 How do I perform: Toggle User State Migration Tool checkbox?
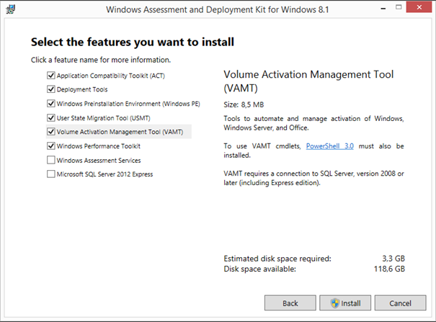pos(51,118)
